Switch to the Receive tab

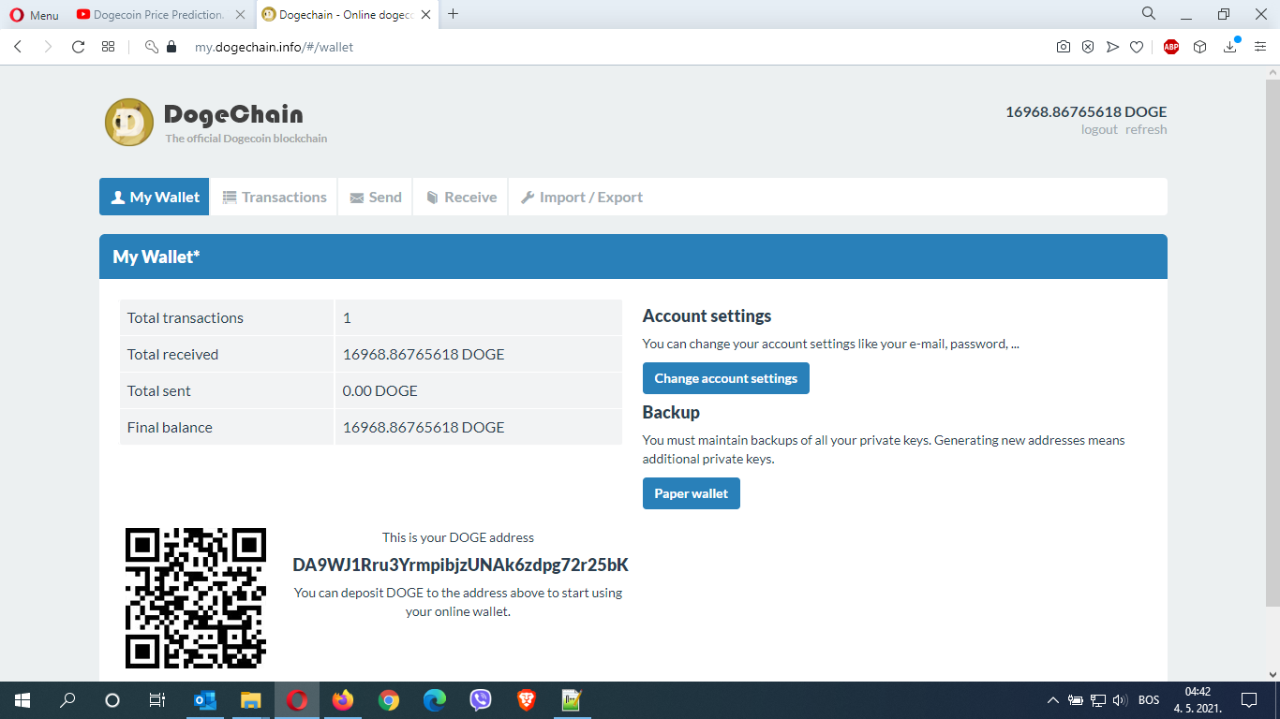(461, 198)
